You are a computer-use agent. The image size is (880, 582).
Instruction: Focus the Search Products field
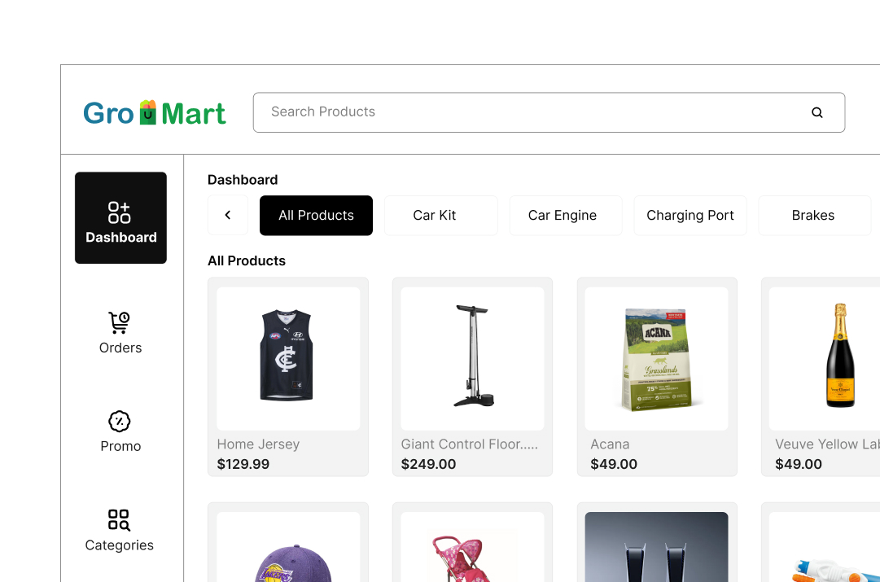click(x=549, y=113)
